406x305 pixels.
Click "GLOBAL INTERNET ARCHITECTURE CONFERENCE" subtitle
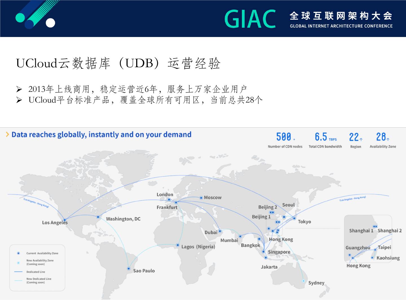point(341,26)
